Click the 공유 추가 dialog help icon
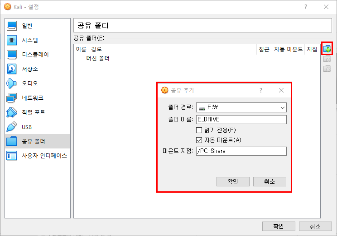Image resolution: width=337 pixels, height=236 pixels. (x=261, y=90)
